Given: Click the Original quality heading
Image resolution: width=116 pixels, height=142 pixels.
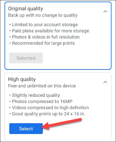Looking at the screenshot, I should tap(25, 9).
